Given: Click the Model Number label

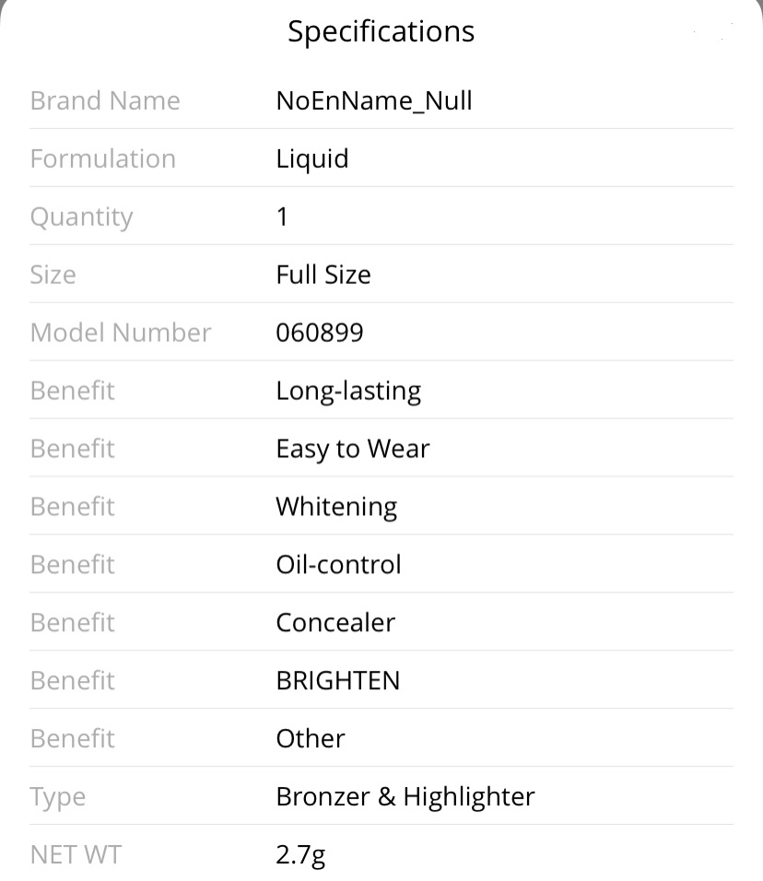Looking at the screenshot, I should click(x=121, y=333).
